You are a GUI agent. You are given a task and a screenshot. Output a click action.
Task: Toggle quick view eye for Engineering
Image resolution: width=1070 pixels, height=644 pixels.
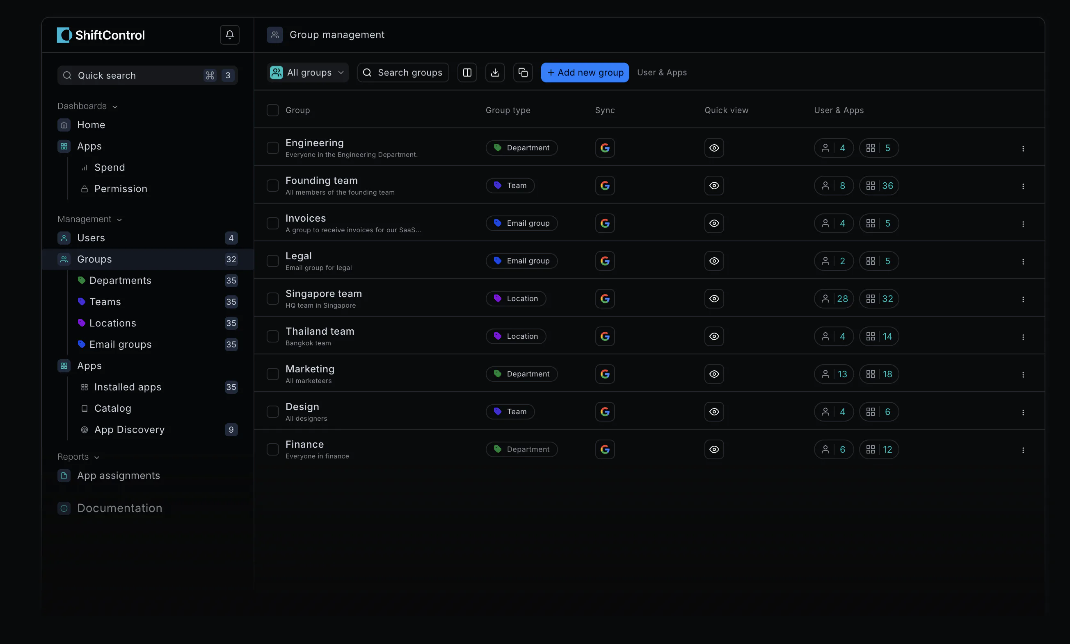(714, 148)
